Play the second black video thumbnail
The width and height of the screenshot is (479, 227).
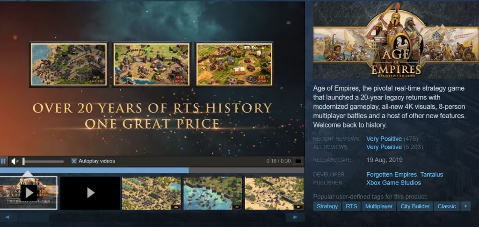[90, 193]
